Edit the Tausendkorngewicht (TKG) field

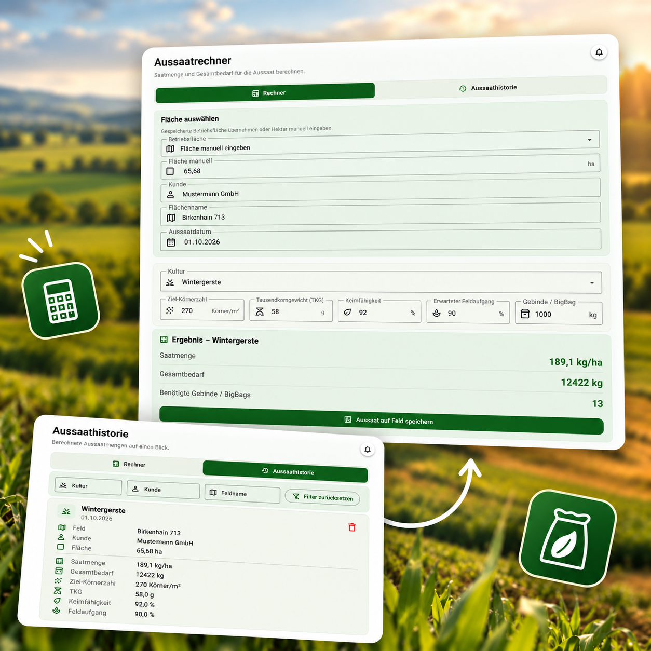(291, 310)
